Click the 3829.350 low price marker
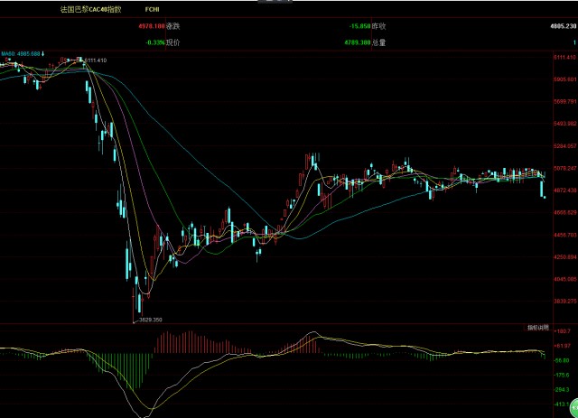The height and width of the screenshot is (418, 578). tap(151, 320)
